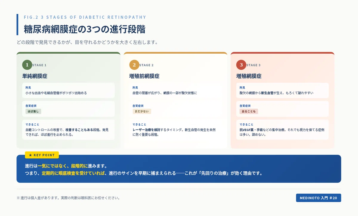
Task: Click the MEDINOTO 入門 #20 badge
Action: tap(318, 198)
